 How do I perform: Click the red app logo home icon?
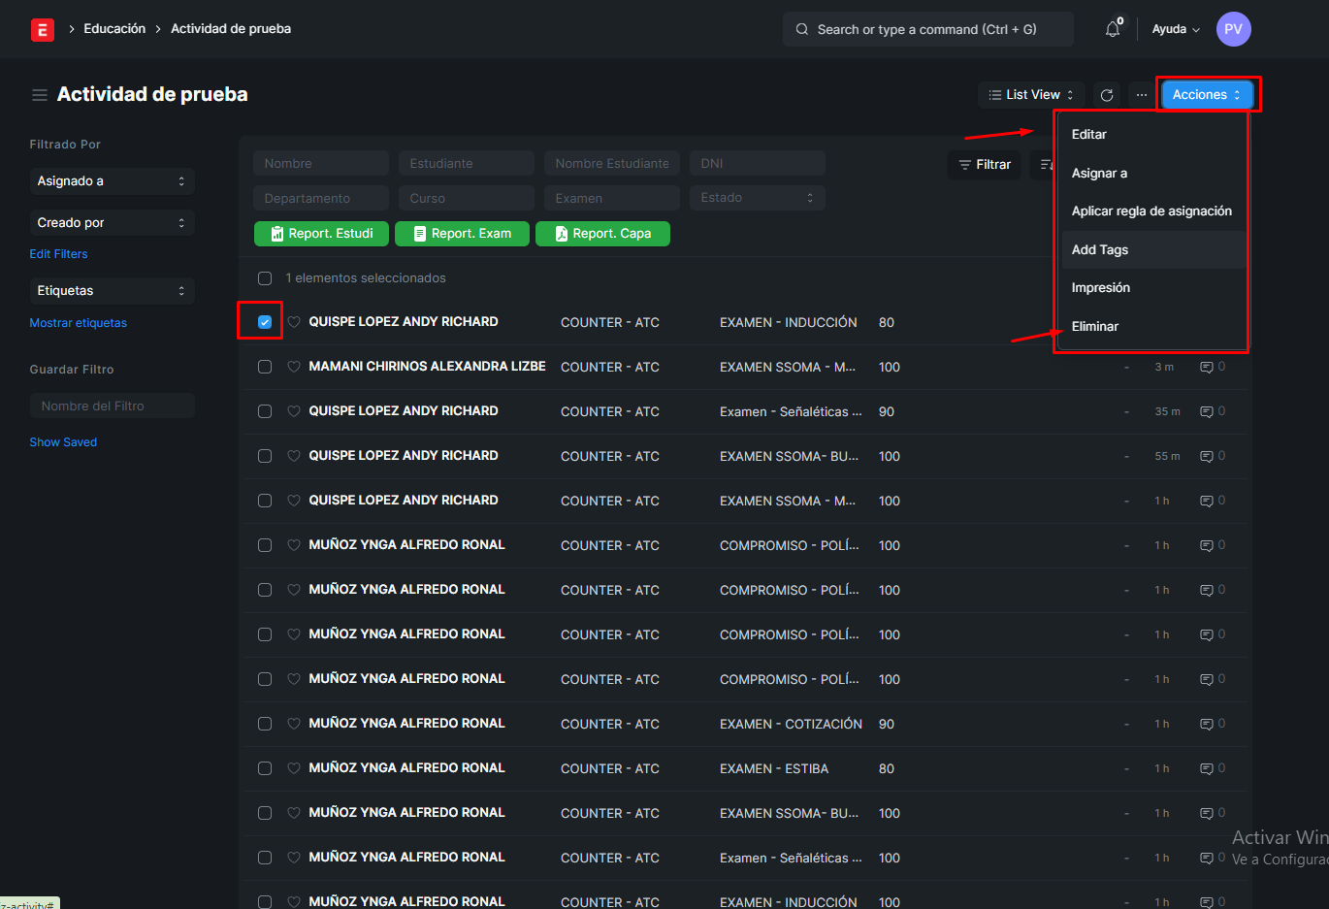coord(43,30)
